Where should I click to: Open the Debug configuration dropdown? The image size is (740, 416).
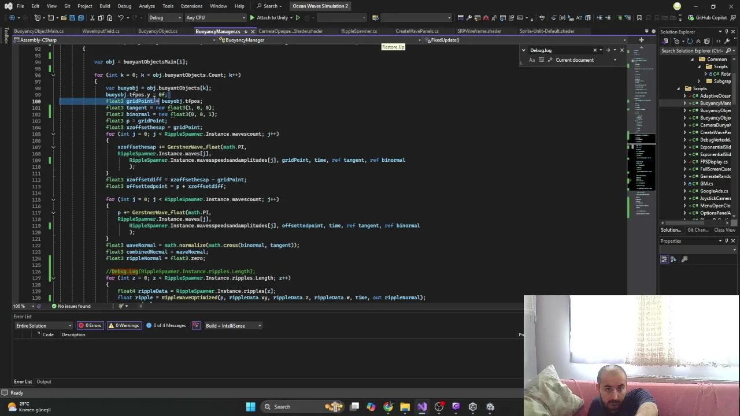point(164,17)
